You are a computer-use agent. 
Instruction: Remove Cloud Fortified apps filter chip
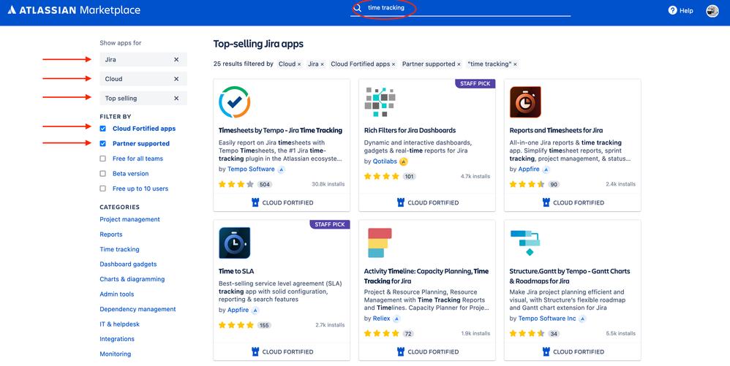click(x=394, y=64)
